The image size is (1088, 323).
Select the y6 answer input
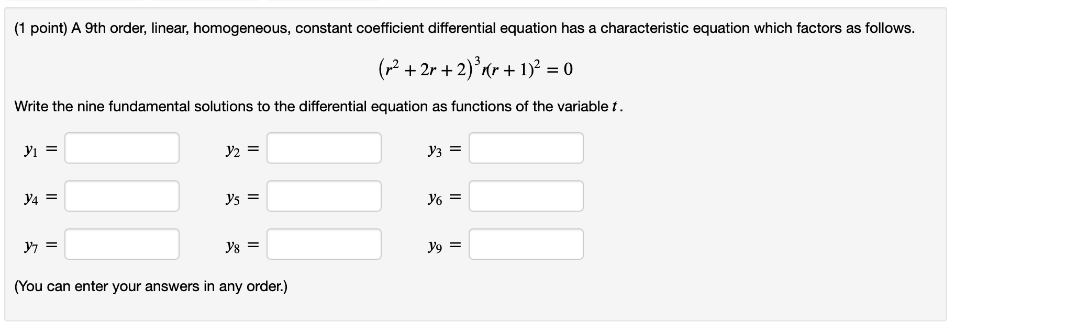(526, 196)
